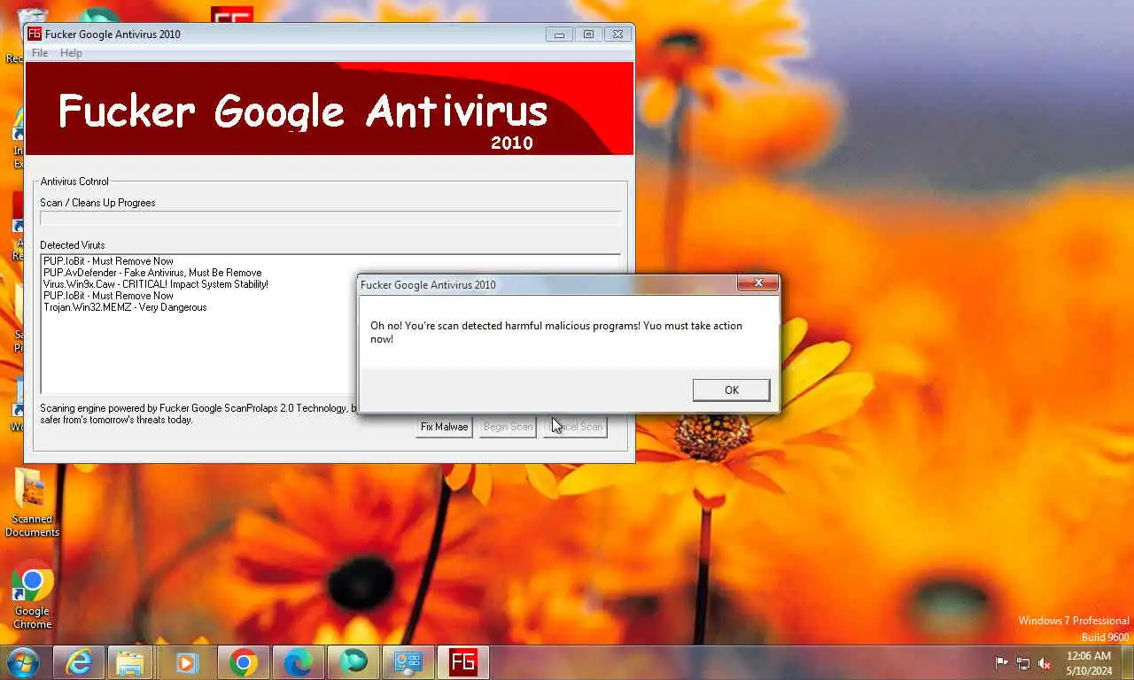Minimize the main antivirus window
Image resolution: width=1134 pixels, height=680 pixels.
coord(558,35)
